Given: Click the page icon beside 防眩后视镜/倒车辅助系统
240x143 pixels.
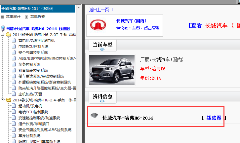Looking at the screenshot, I should click(x=14, y=141).
